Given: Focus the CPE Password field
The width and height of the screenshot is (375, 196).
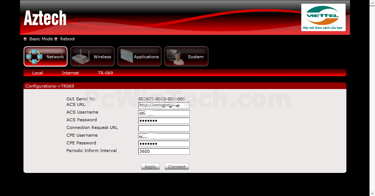Looking at the screenshot, I should 164,144.
